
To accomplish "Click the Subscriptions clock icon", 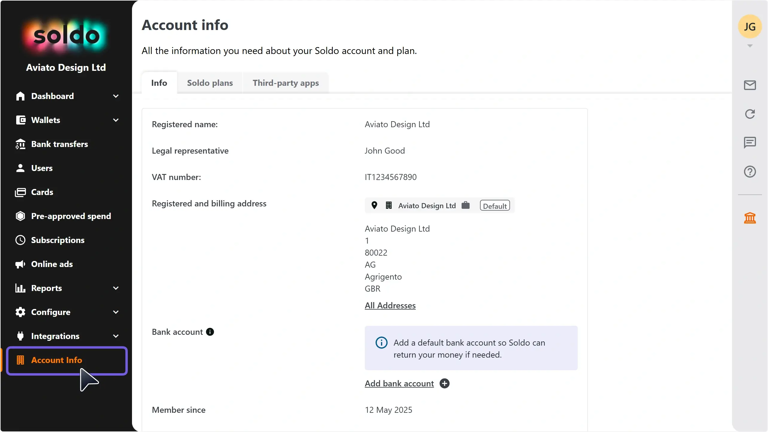I will (x=20, y=240).
